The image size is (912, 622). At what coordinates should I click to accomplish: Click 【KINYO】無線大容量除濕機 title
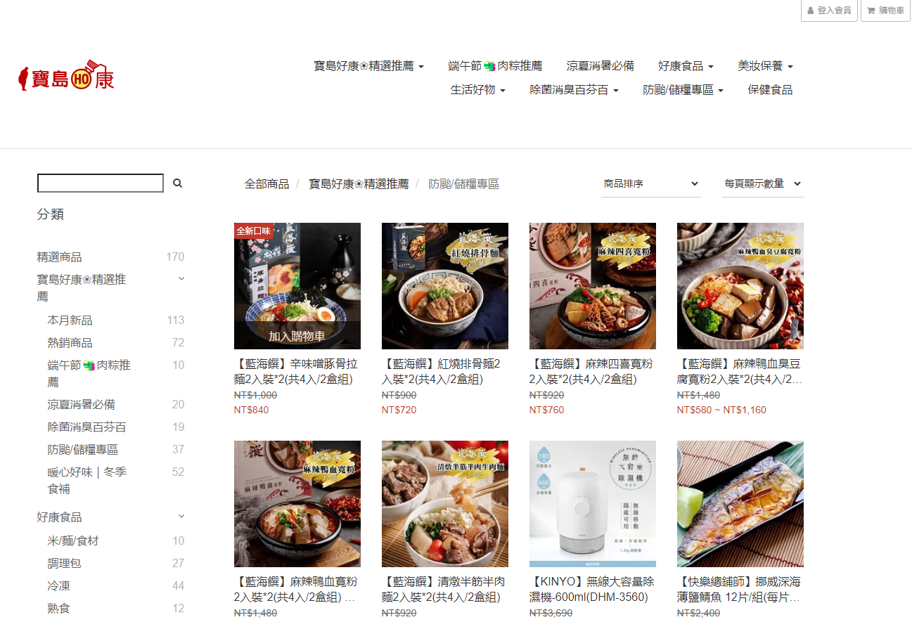coord(592,590)
